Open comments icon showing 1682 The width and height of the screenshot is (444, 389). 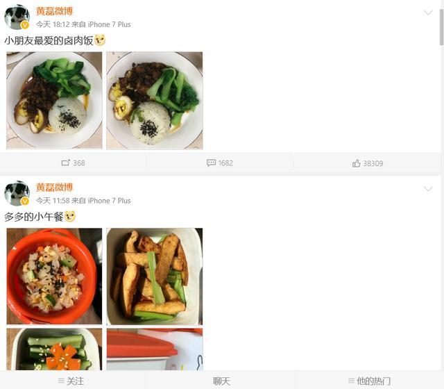(211, 163)
